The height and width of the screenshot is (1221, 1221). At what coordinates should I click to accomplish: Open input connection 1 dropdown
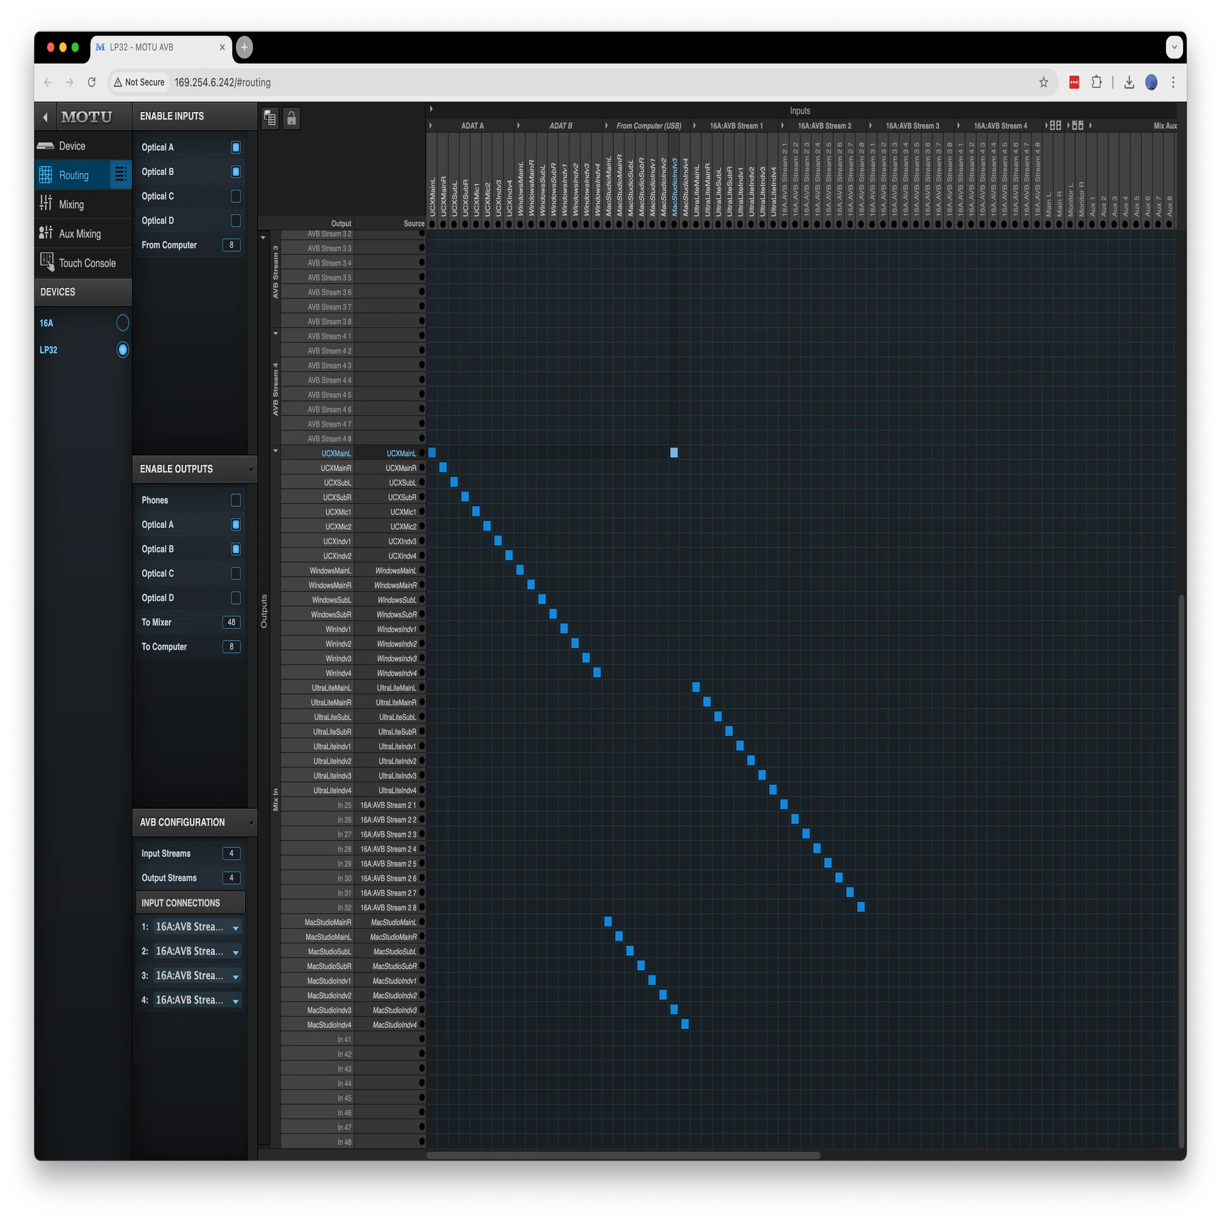click(198, 927)
